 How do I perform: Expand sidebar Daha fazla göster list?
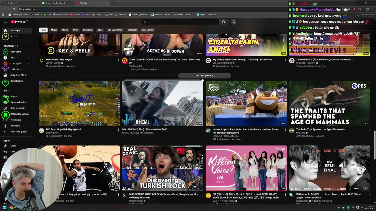pyautogui.click(x=16, y=132)
